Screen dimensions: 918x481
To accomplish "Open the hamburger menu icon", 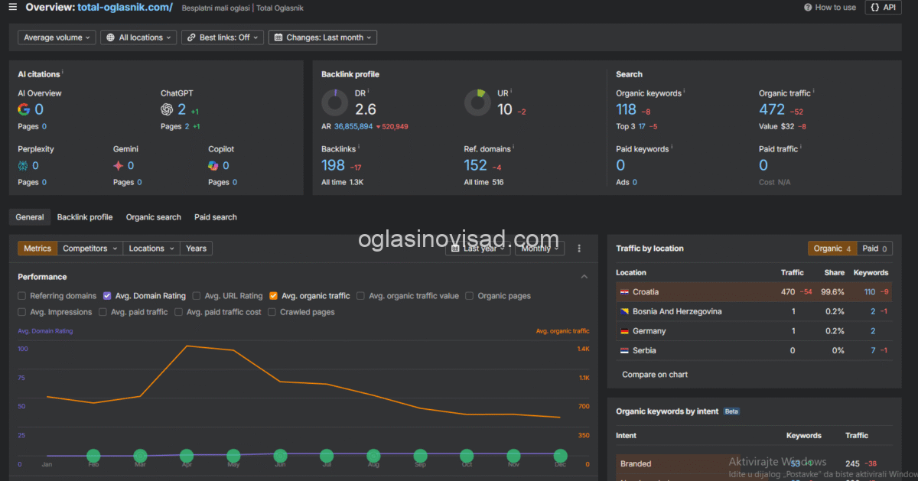I will click(x=12, y=7).
